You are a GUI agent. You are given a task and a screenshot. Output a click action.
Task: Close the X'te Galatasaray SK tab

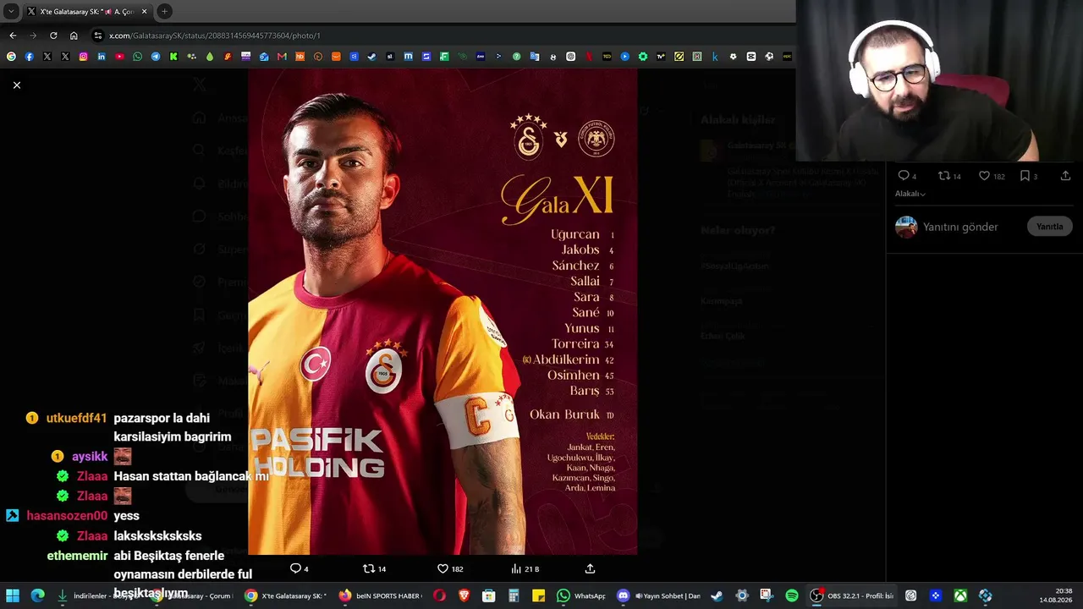(x=144, y=12)
